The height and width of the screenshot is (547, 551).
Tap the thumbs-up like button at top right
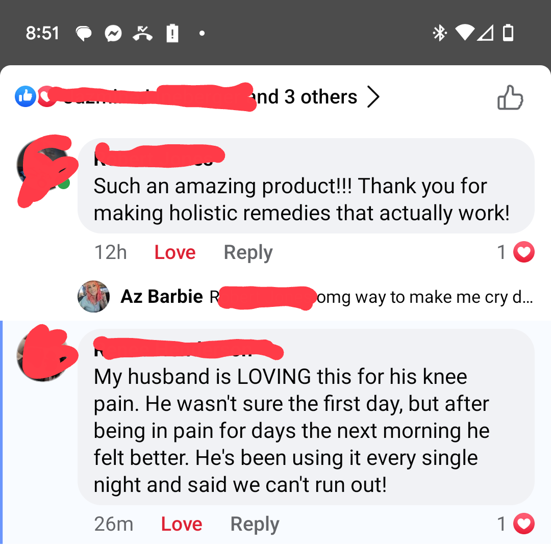(x=510, y=97)
